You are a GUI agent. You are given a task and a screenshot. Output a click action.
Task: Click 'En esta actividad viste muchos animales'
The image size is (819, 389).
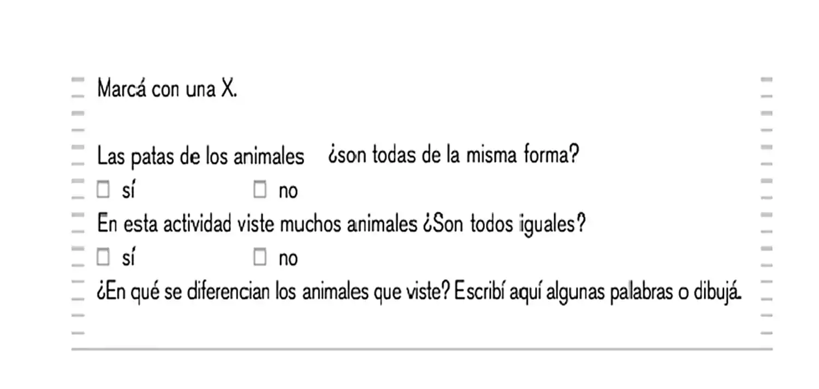pyautogui.click(x=257, y=224)
